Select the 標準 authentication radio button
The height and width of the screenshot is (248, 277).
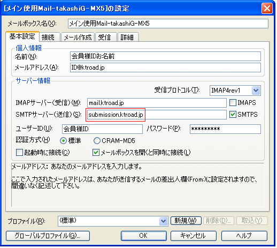tap(63, 141)
